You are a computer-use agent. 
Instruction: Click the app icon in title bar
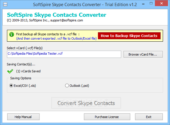[x=5, y=5]
